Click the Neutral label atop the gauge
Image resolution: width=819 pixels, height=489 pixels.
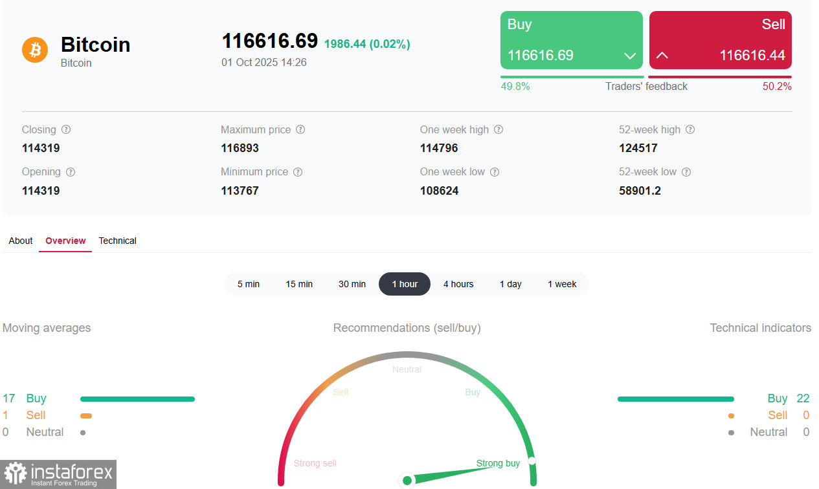coord(407,369)
